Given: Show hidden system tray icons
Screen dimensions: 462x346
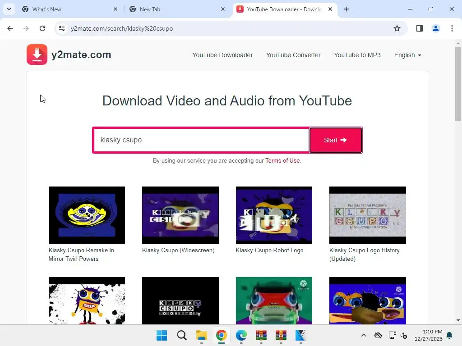Looking at the screenshot, I should tap(364, 335).
